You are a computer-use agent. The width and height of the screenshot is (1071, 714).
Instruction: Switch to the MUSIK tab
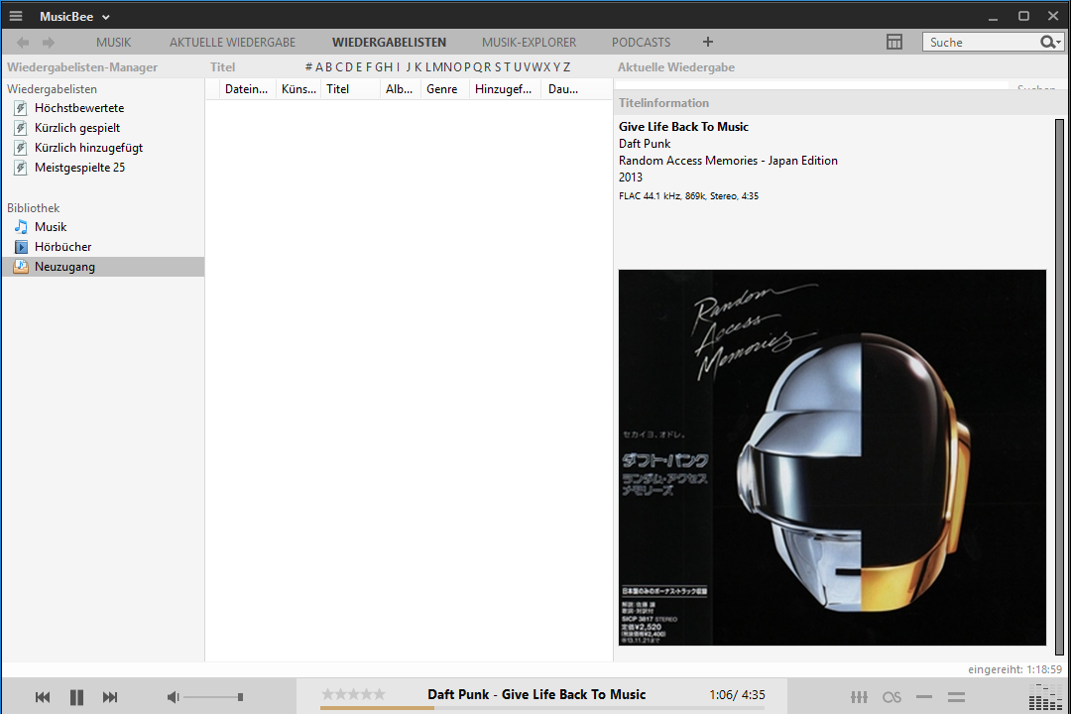tap(113, 43)
